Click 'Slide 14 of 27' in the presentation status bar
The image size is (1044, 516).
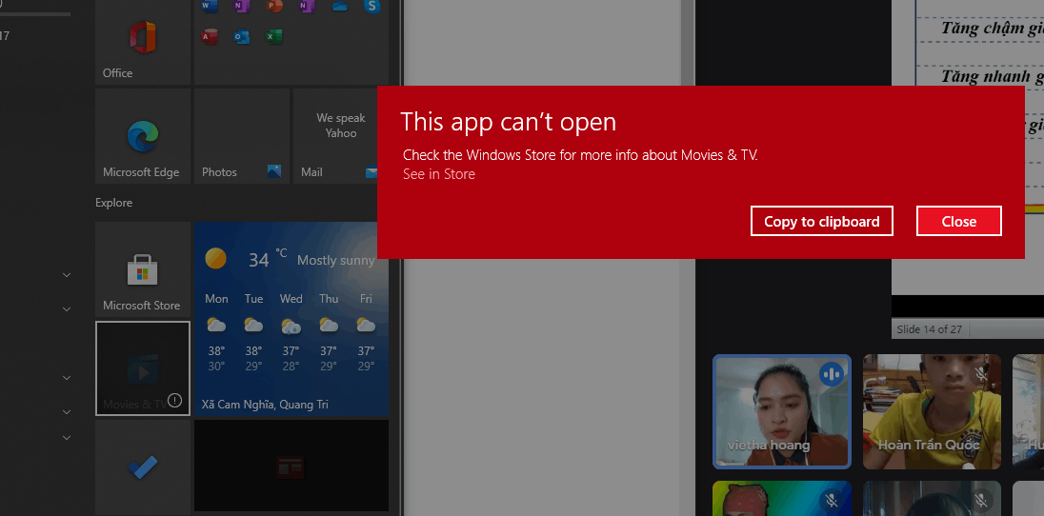[x=930, y=329]
